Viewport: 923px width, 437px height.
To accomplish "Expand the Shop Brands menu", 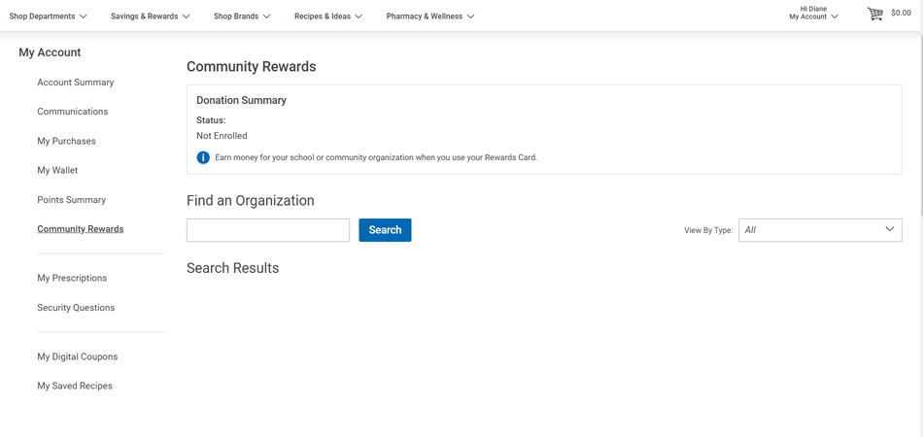I will click(242, 17).
